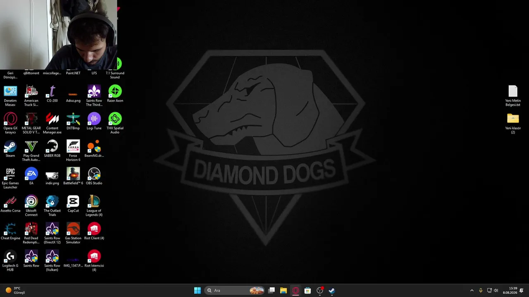Image resolution: width=529 pixels, height=297 pixels.
Task: Click the qBittorrent icon label
Action: (31, 73)
